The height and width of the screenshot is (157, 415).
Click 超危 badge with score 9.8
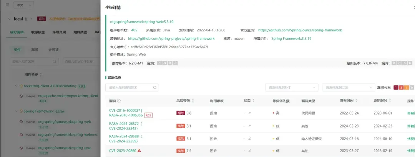(x=181, y=113)
